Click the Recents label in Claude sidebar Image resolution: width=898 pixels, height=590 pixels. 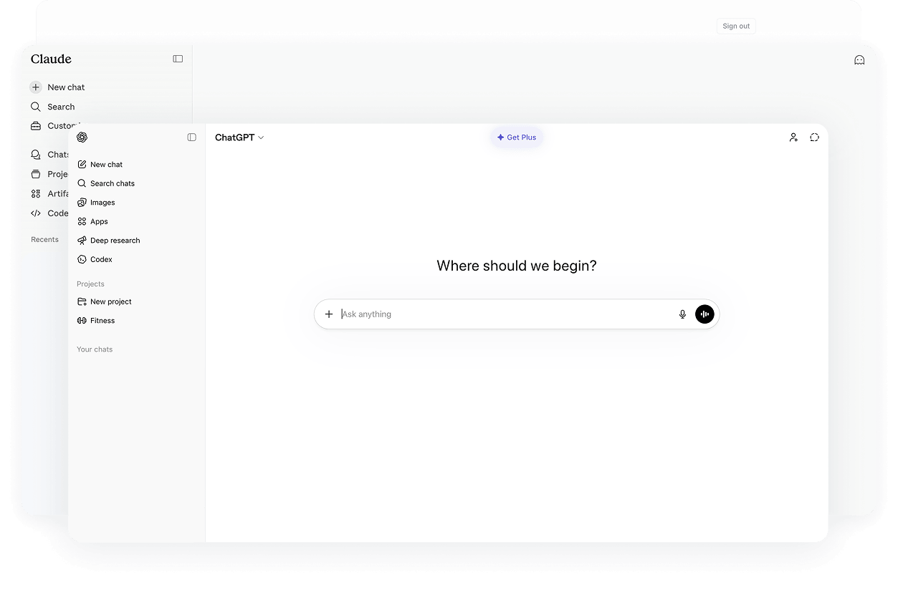(x=44, y=240)
